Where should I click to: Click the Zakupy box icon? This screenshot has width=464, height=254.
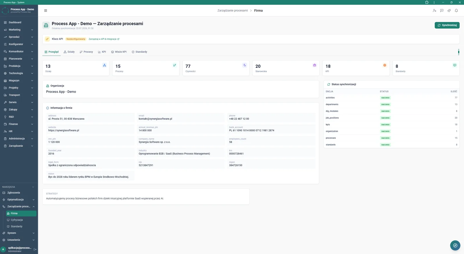[x=5, y=110]
